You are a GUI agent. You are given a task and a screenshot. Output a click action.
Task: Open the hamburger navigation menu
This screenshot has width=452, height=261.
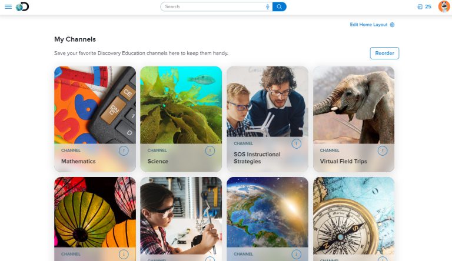(x=8, y=6)
